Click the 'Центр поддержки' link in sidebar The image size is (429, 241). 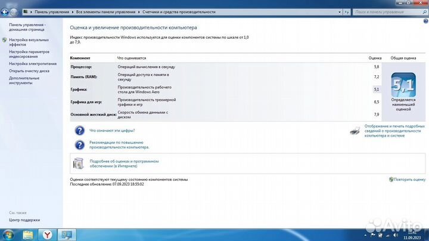(x=25, y=220)
